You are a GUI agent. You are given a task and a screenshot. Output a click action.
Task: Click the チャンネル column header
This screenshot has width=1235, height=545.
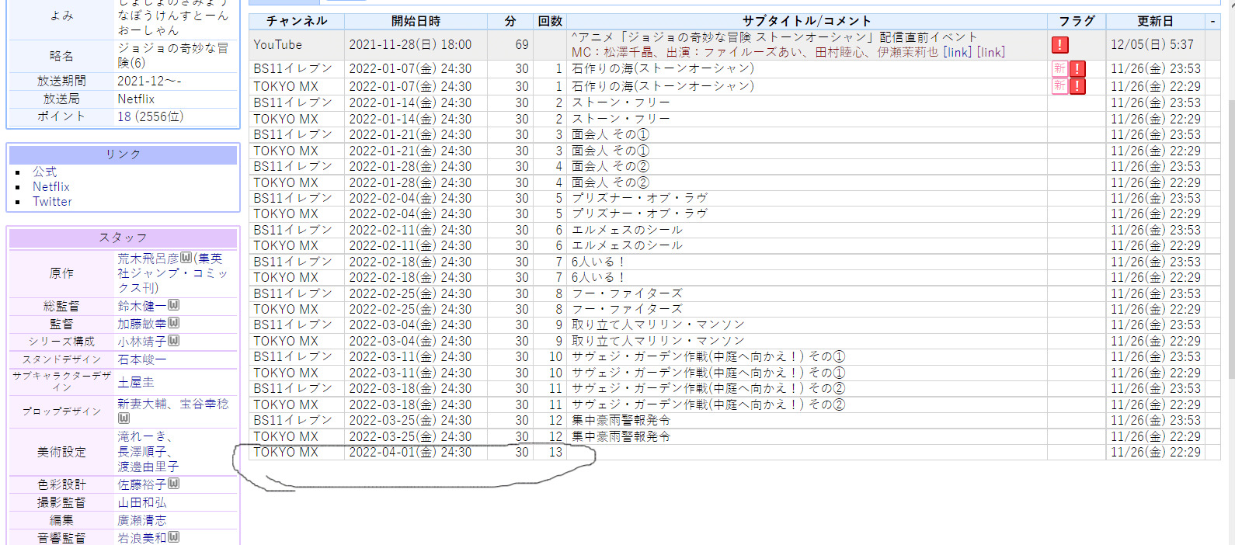(x=296, y=21)
